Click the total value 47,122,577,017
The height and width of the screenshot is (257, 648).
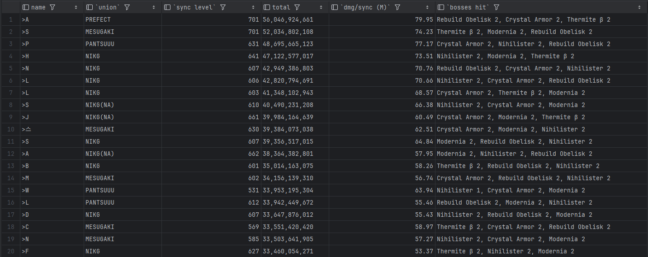point(288,56)
